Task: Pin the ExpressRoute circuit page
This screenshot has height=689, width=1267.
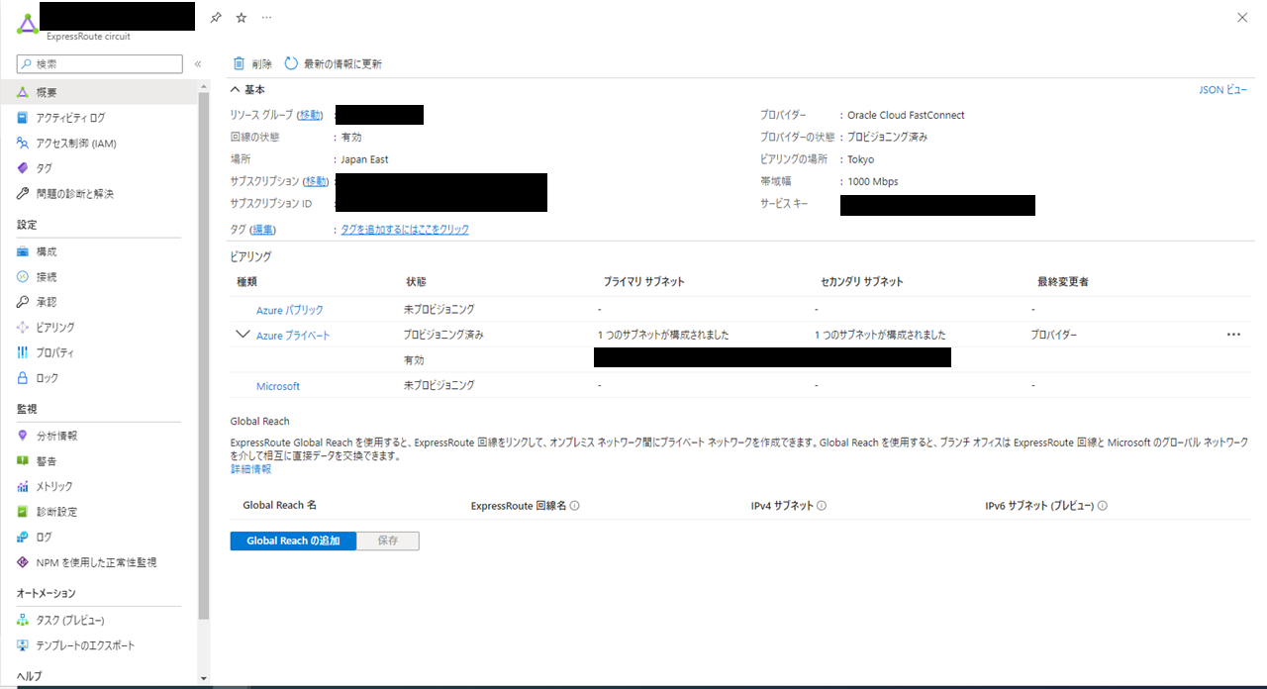Action: [217, 18]
